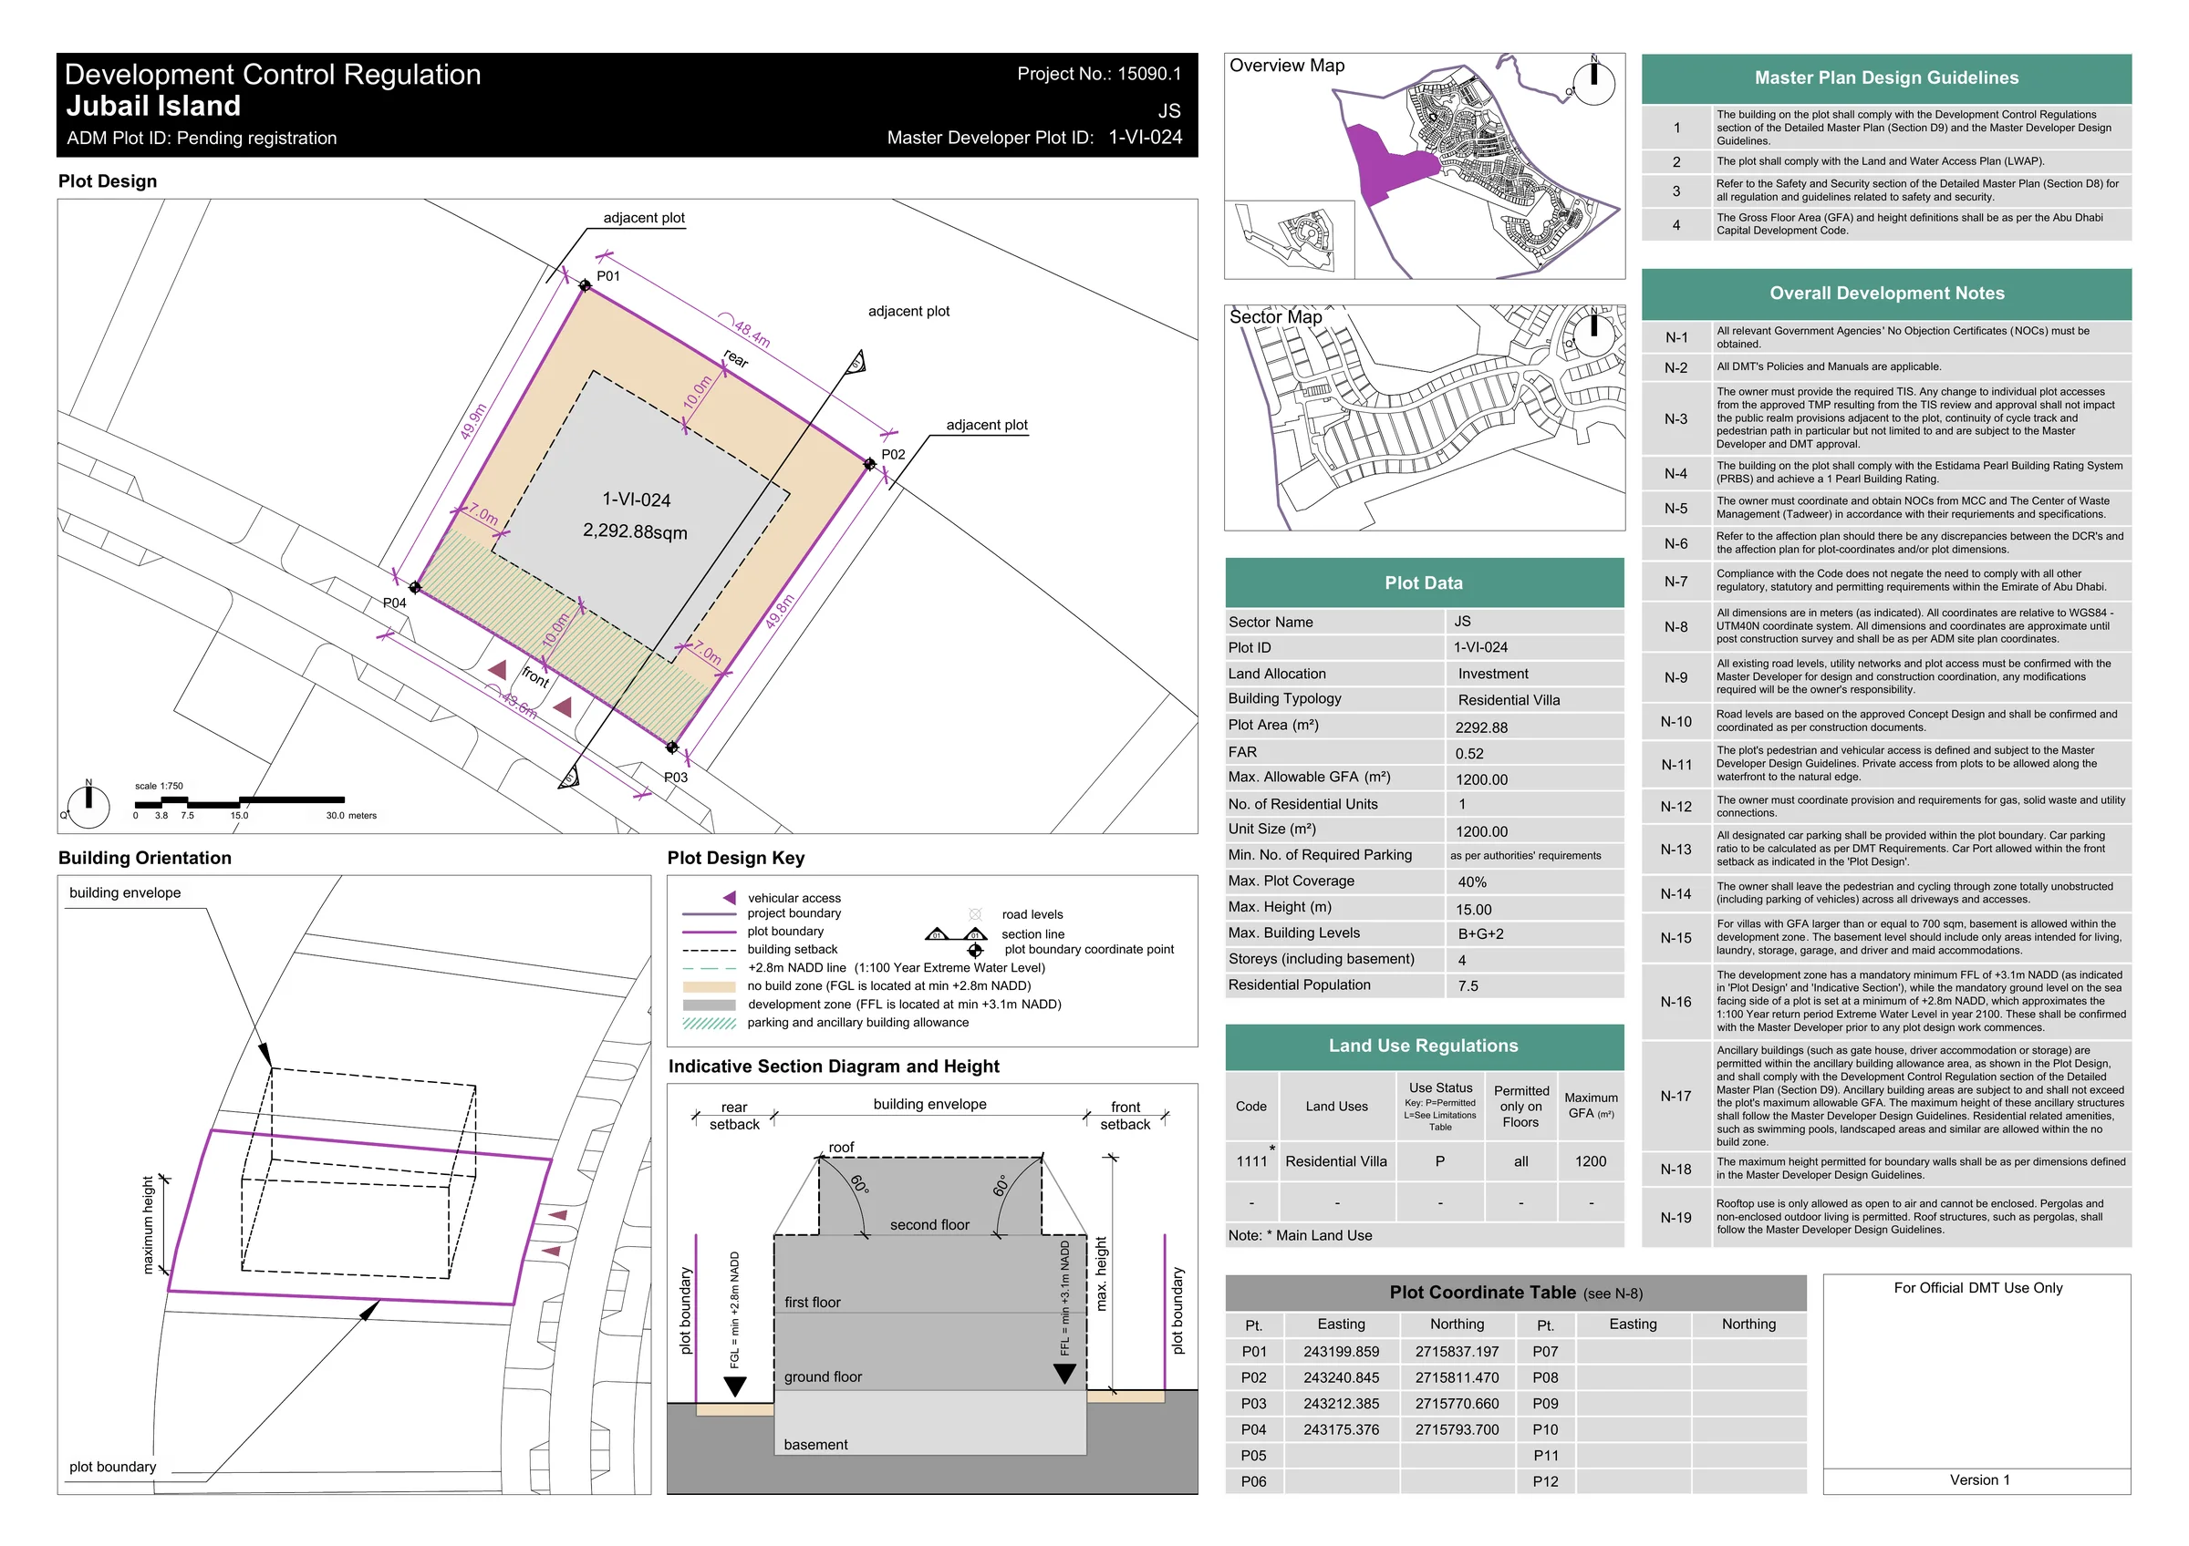This screenshot has width=2189, height=1546.
Task: Click the '49.8m' side dimension label
Action: click(779, 612)
